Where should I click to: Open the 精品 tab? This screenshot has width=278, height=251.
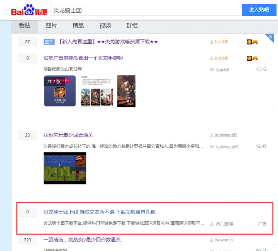(78, 26)
